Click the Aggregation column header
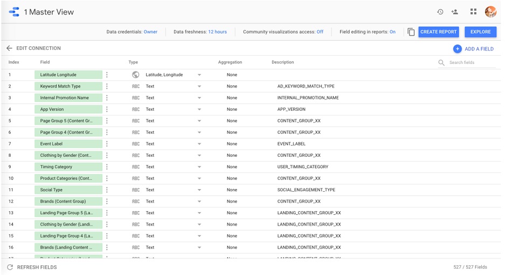The image size is (506, 275). [x=230, y=62]
